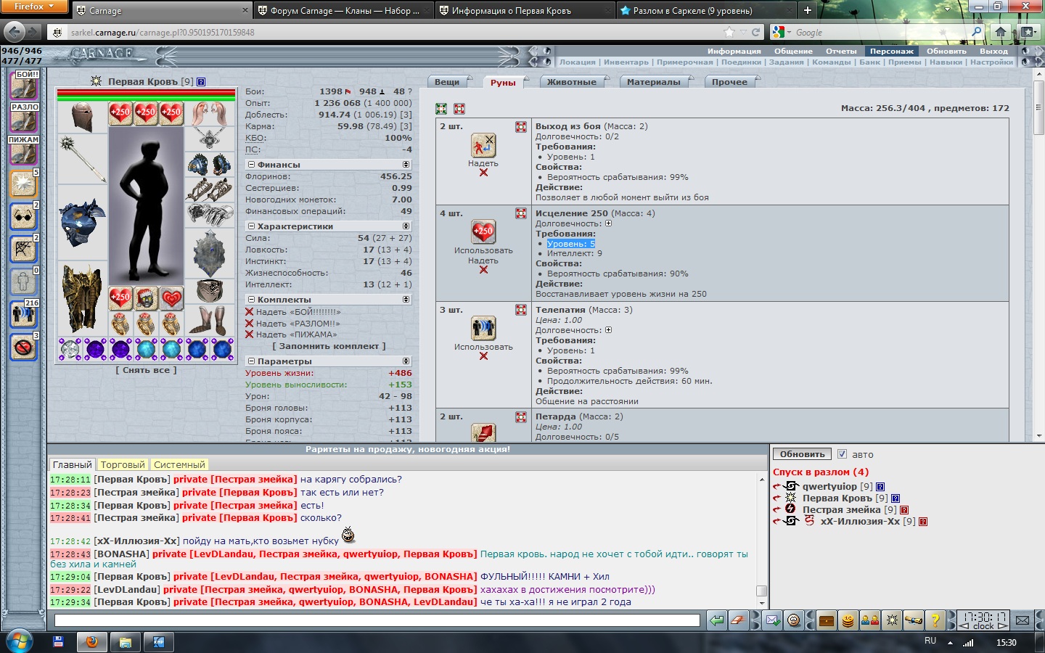
Task: Click the Настройки submenu link
Action: (x=991, y=62)
